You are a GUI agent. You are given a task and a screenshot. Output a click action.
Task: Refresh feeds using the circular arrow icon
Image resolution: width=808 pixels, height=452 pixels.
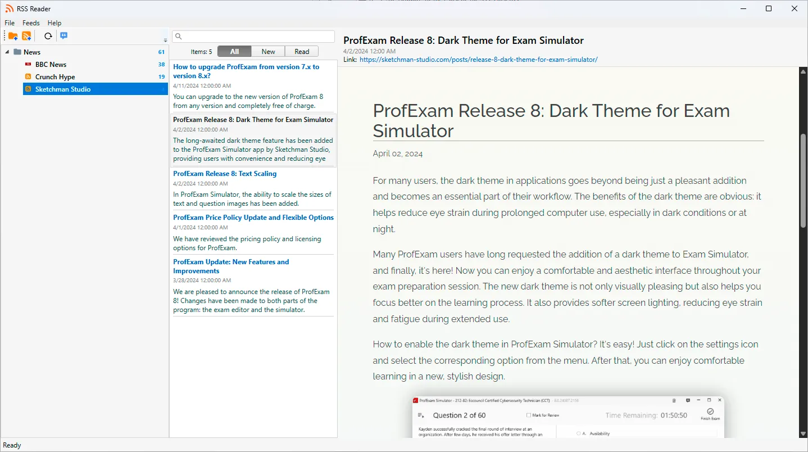tap(48, 36)
